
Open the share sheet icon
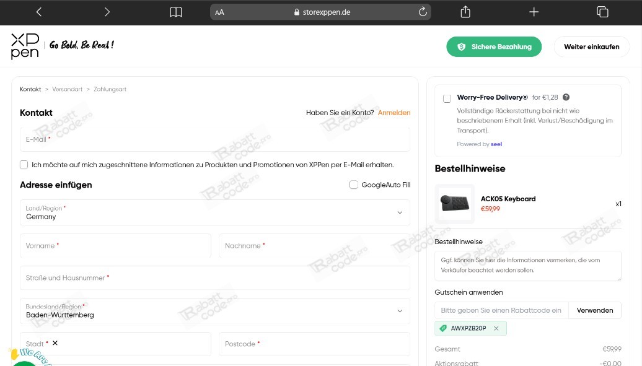click(465, 12)
